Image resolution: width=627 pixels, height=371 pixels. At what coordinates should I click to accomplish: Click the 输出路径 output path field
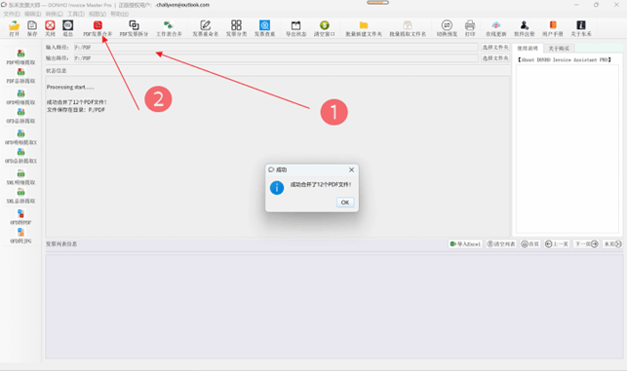[276, 58]
